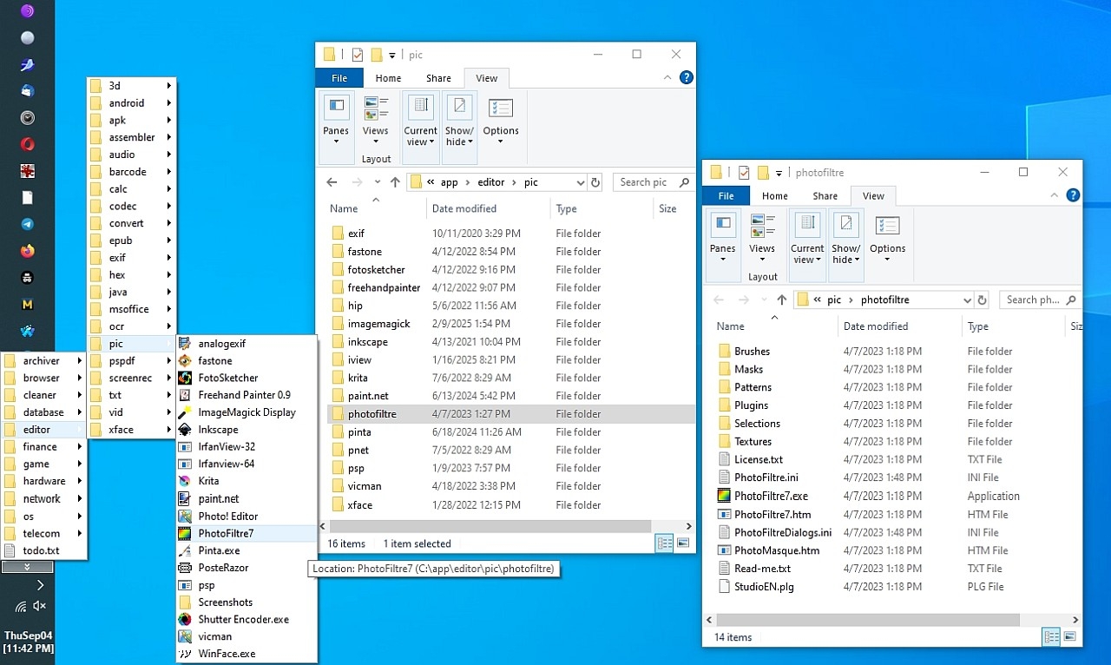Launch Shutter Encoder.exe

pyautogui.click(x=247, y=619)
